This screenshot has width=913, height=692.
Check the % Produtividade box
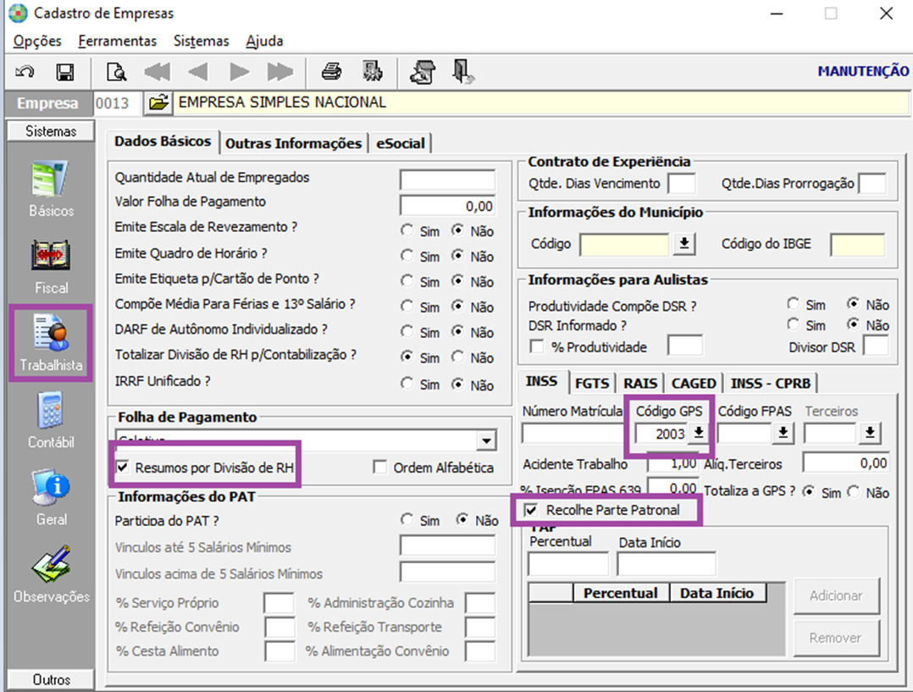pos(536,346)
